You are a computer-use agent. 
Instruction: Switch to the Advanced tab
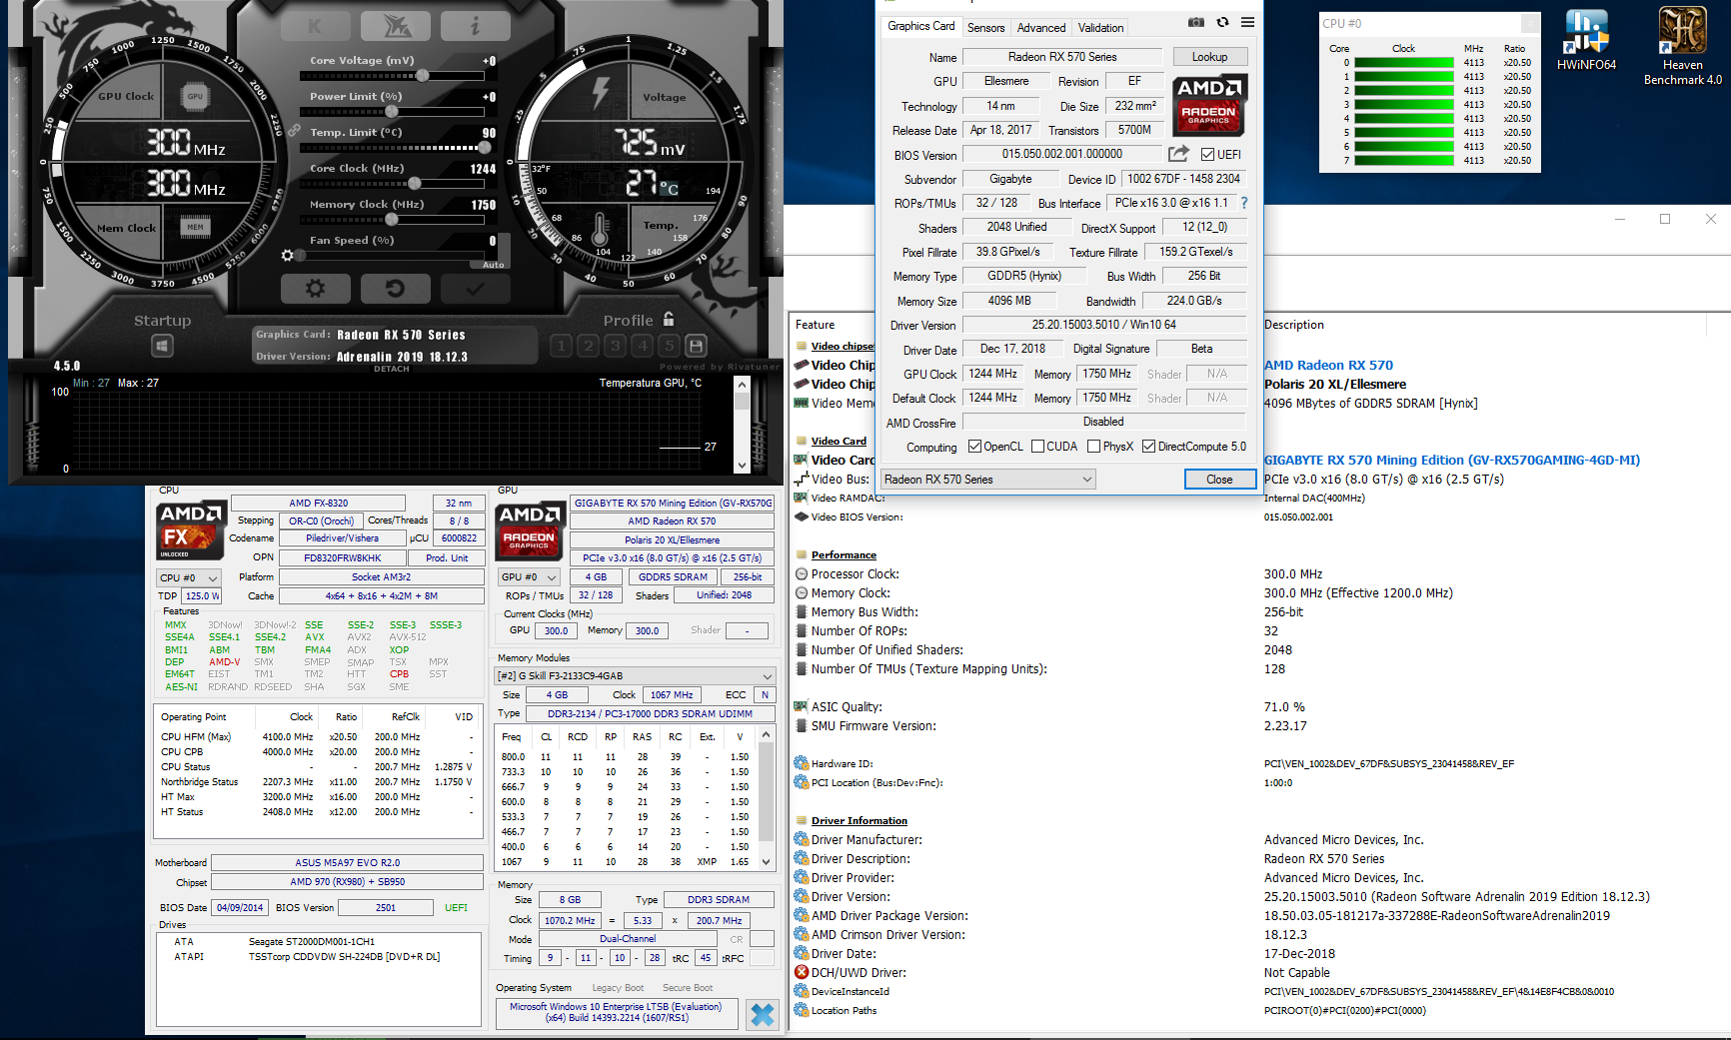1041,28
